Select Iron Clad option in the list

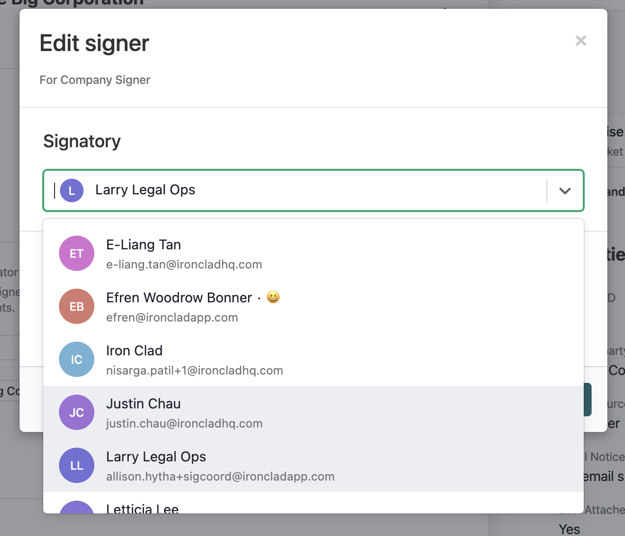(313, 359)
